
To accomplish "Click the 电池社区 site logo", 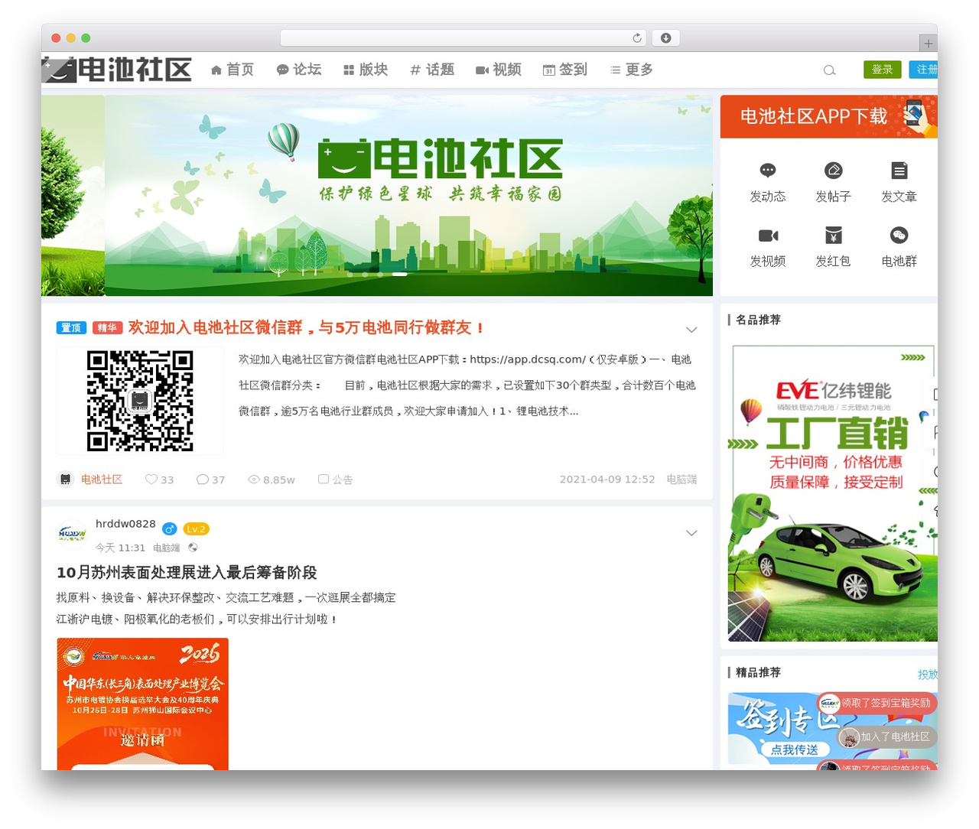I will tap(116, 70).
